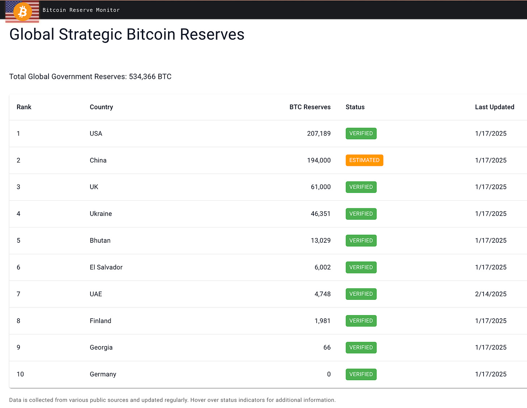The image size is (527, 408).
Task: Select the UK country cell
Action: (x=94, y=187)
